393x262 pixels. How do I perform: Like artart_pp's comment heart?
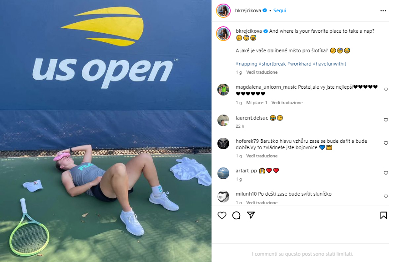pos(386,173)
